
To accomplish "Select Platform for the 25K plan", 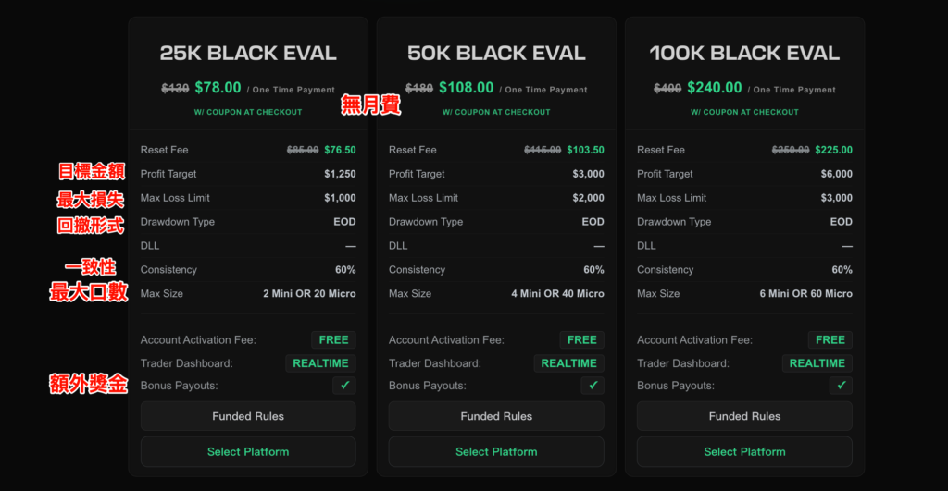I will click(x=248, y=452).
